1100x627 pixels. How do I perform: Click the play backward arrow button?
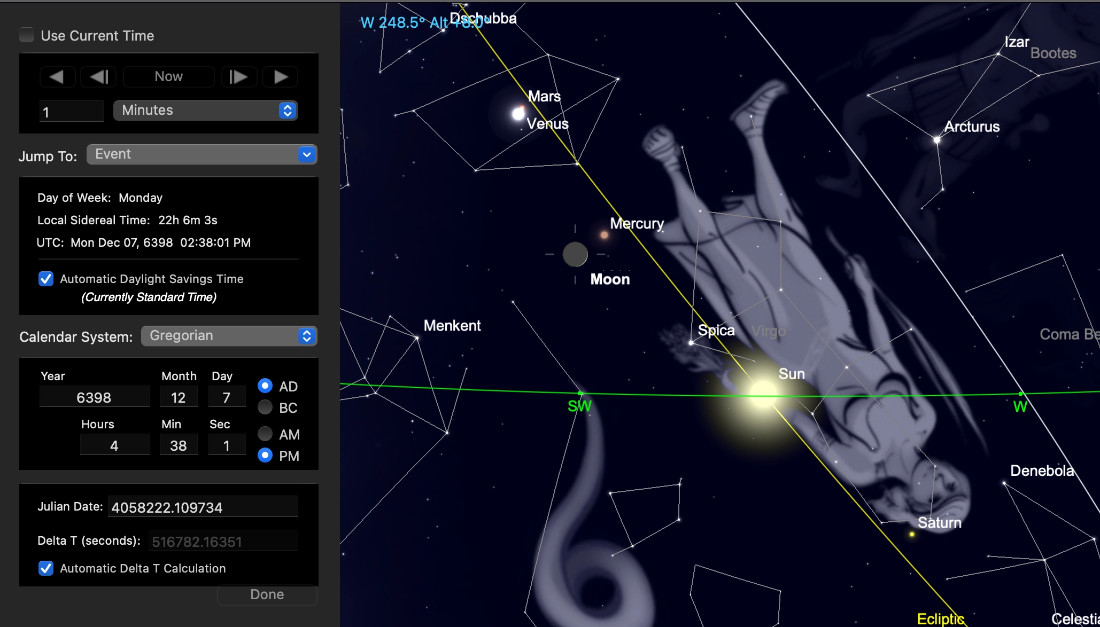pyautogui.click(x=57, y=77)
